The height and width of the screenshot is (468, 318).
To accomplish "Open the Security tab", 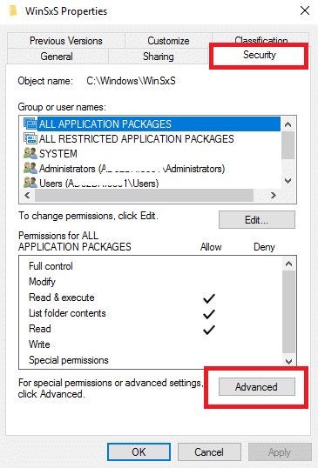I will click(x=259, y=55).
